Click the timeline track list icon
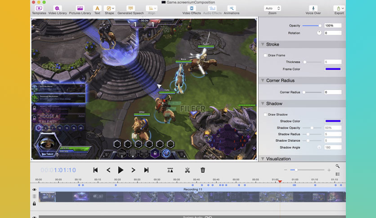This screenshot has height=218, width=376. pyautogui.click(x=338, y=174)
